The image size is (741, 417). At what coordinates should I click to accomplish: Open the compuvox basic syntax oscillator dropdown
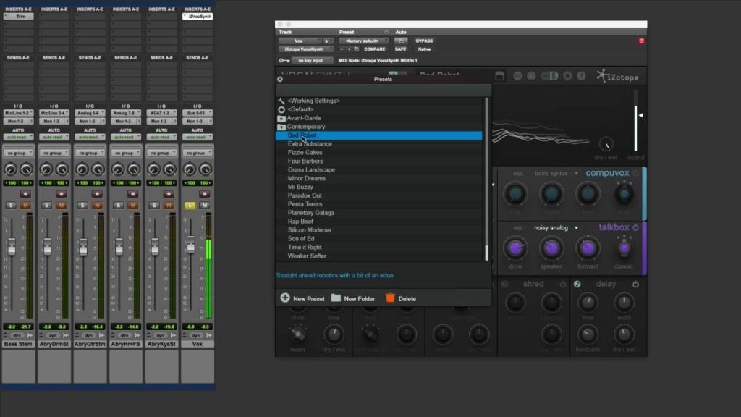pos(556,174)
